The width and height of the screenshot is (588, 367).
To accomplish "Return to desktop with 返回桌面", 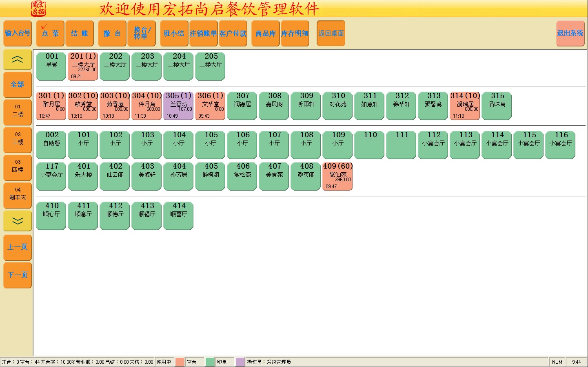I will (331, 33).
